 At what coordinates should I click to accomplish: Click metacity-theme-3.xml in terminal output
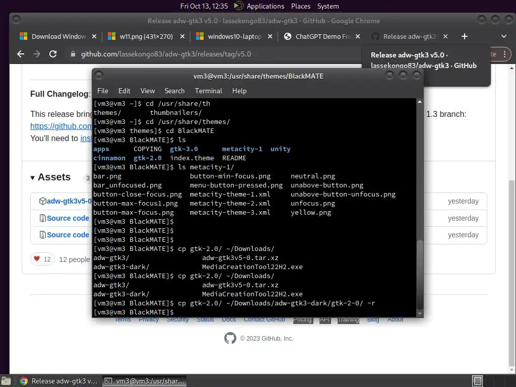click(x=230, y=213)
